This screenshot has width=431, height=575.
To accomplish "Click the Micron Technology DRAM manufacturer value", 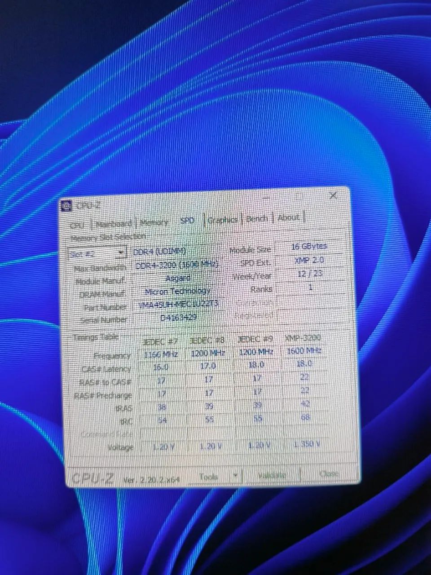I will (x=178, y=291).
